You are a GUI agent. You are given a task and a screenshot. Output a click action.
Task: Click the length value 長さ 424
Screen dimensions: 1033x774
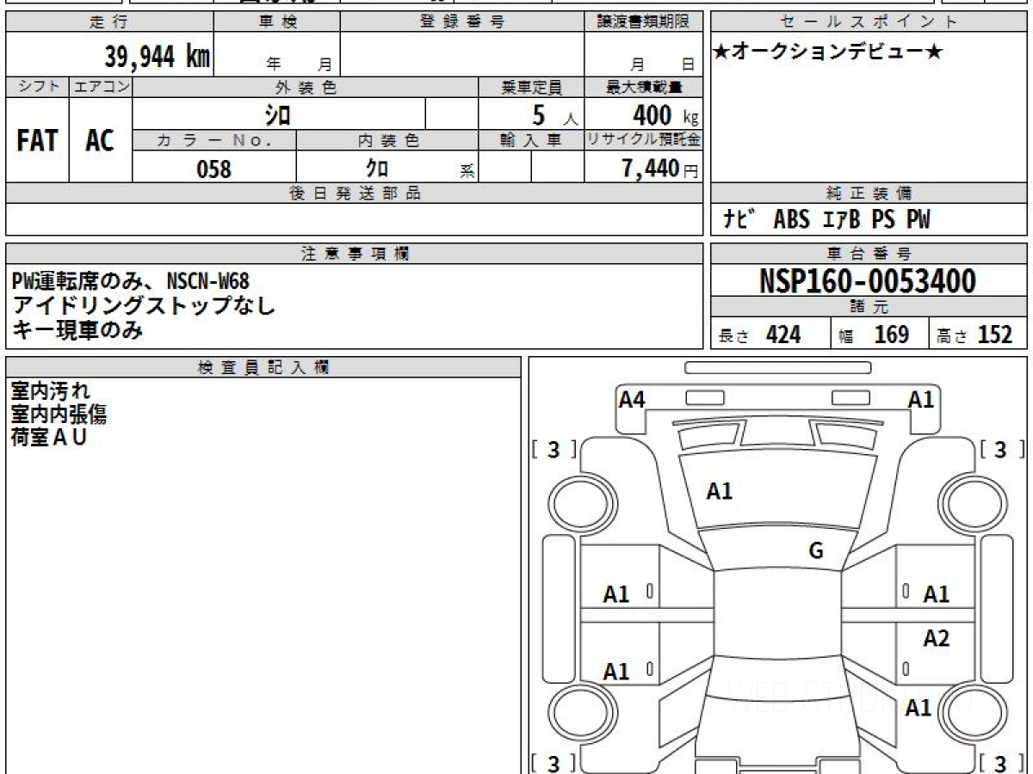(759, 335)
